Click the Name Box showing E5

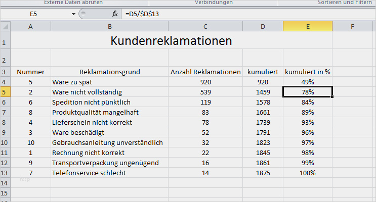[34, 14]
